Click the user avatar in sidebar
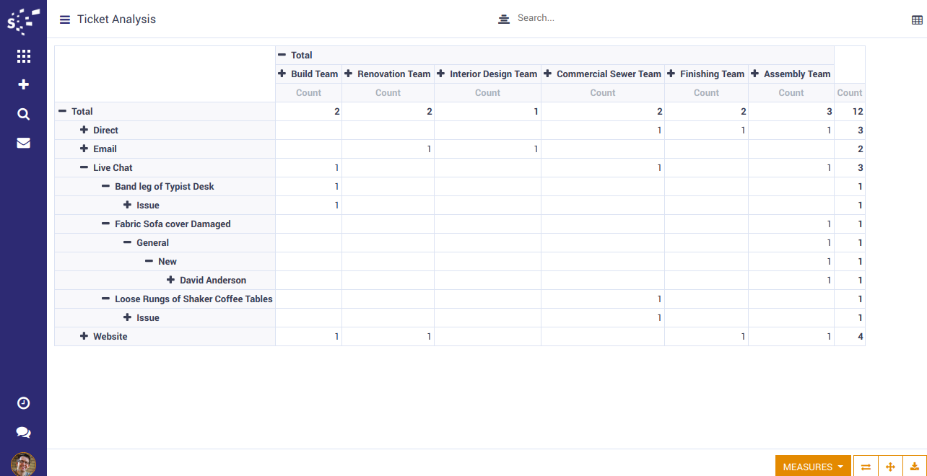The height and width of the screenshot is (476, 927). [x=23, y=464]
